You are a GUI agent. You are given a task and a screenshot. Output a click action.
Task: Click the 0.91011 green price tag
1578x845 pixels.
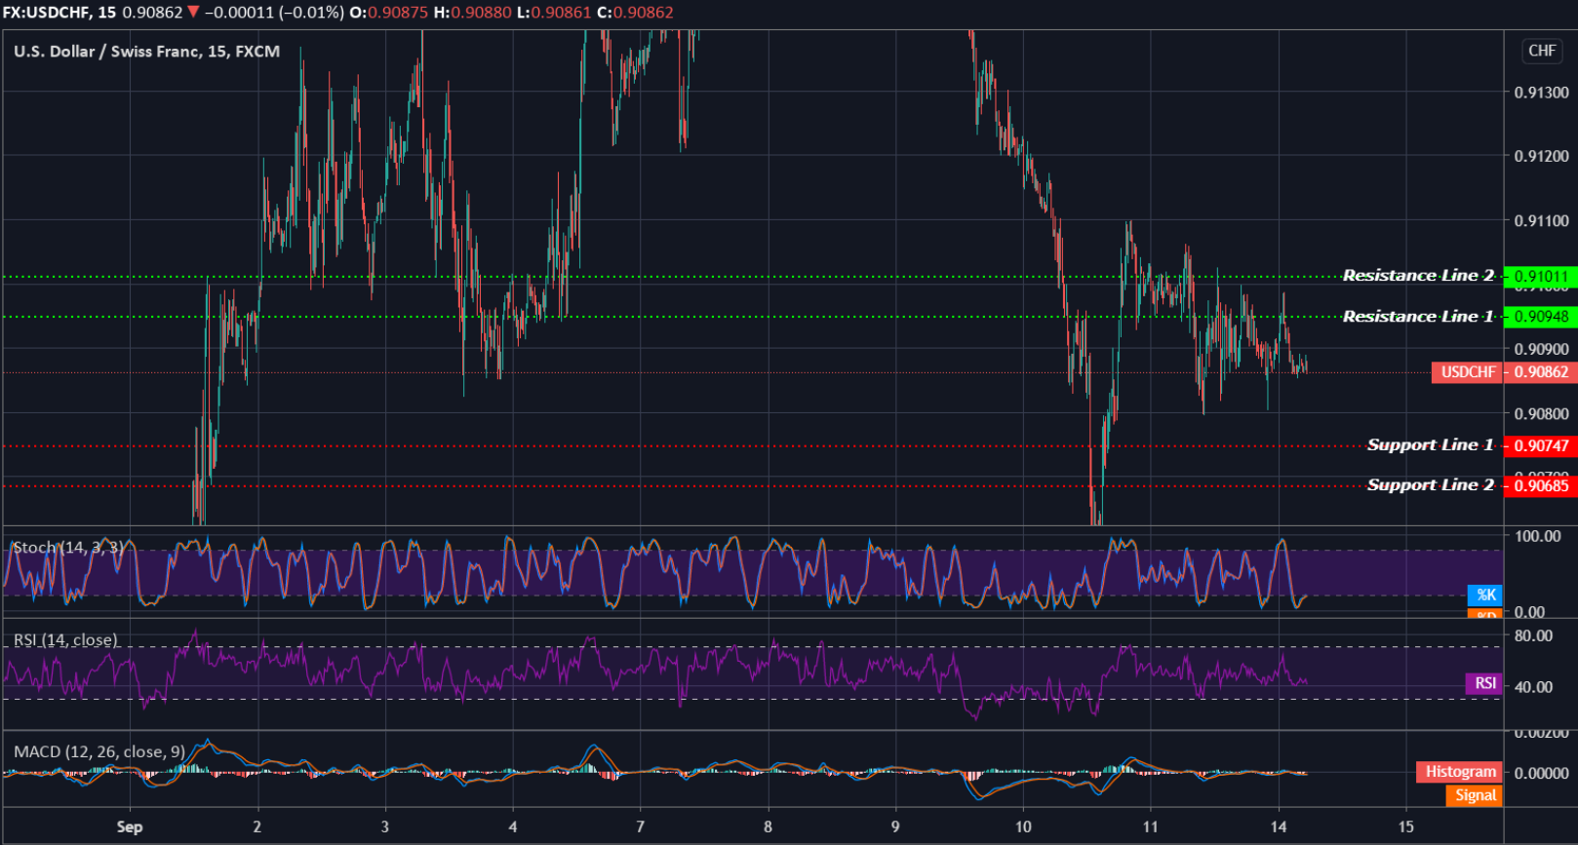(x=1541, y=277)
